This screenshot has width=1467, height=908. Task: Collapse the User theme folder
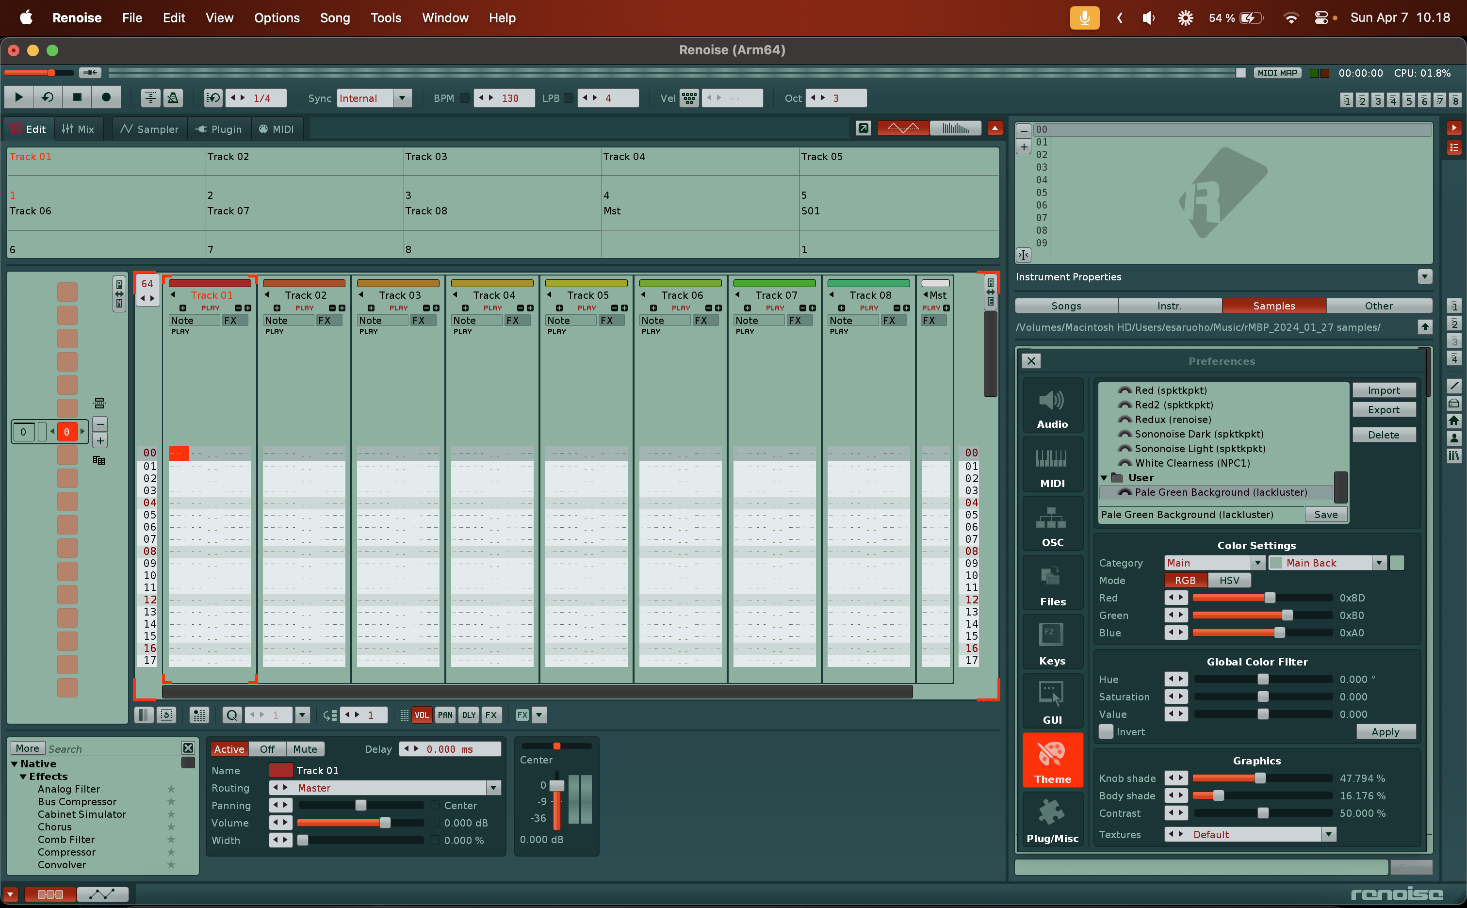tap(1104, 478)
